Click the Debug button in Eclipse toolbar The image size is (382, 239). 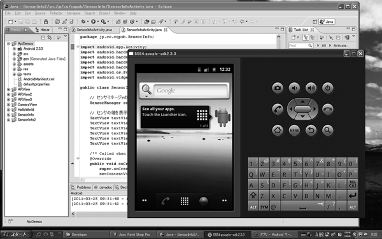[x=83, y=22]
